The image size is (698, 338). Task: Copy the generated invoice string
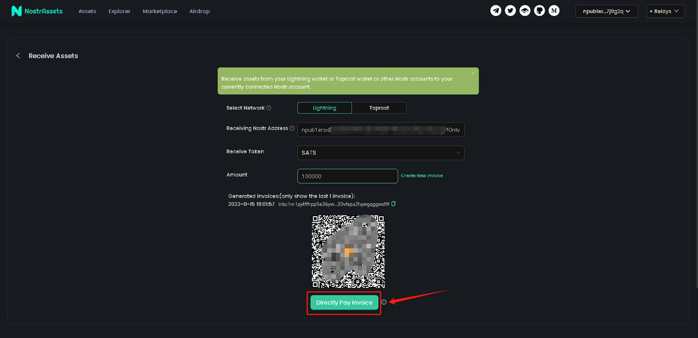point(393,204)
